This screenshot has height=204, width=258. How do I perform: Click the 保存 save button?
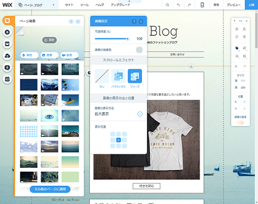coord(216,5)
